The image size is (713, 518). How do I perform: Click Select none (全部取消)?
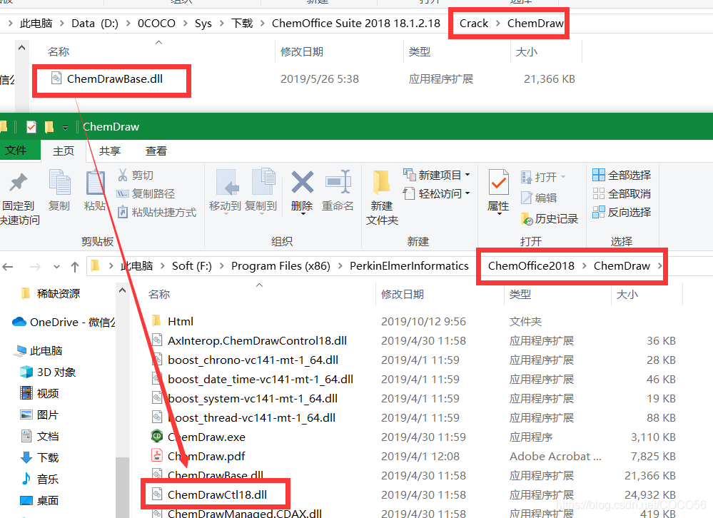(622, 194)
